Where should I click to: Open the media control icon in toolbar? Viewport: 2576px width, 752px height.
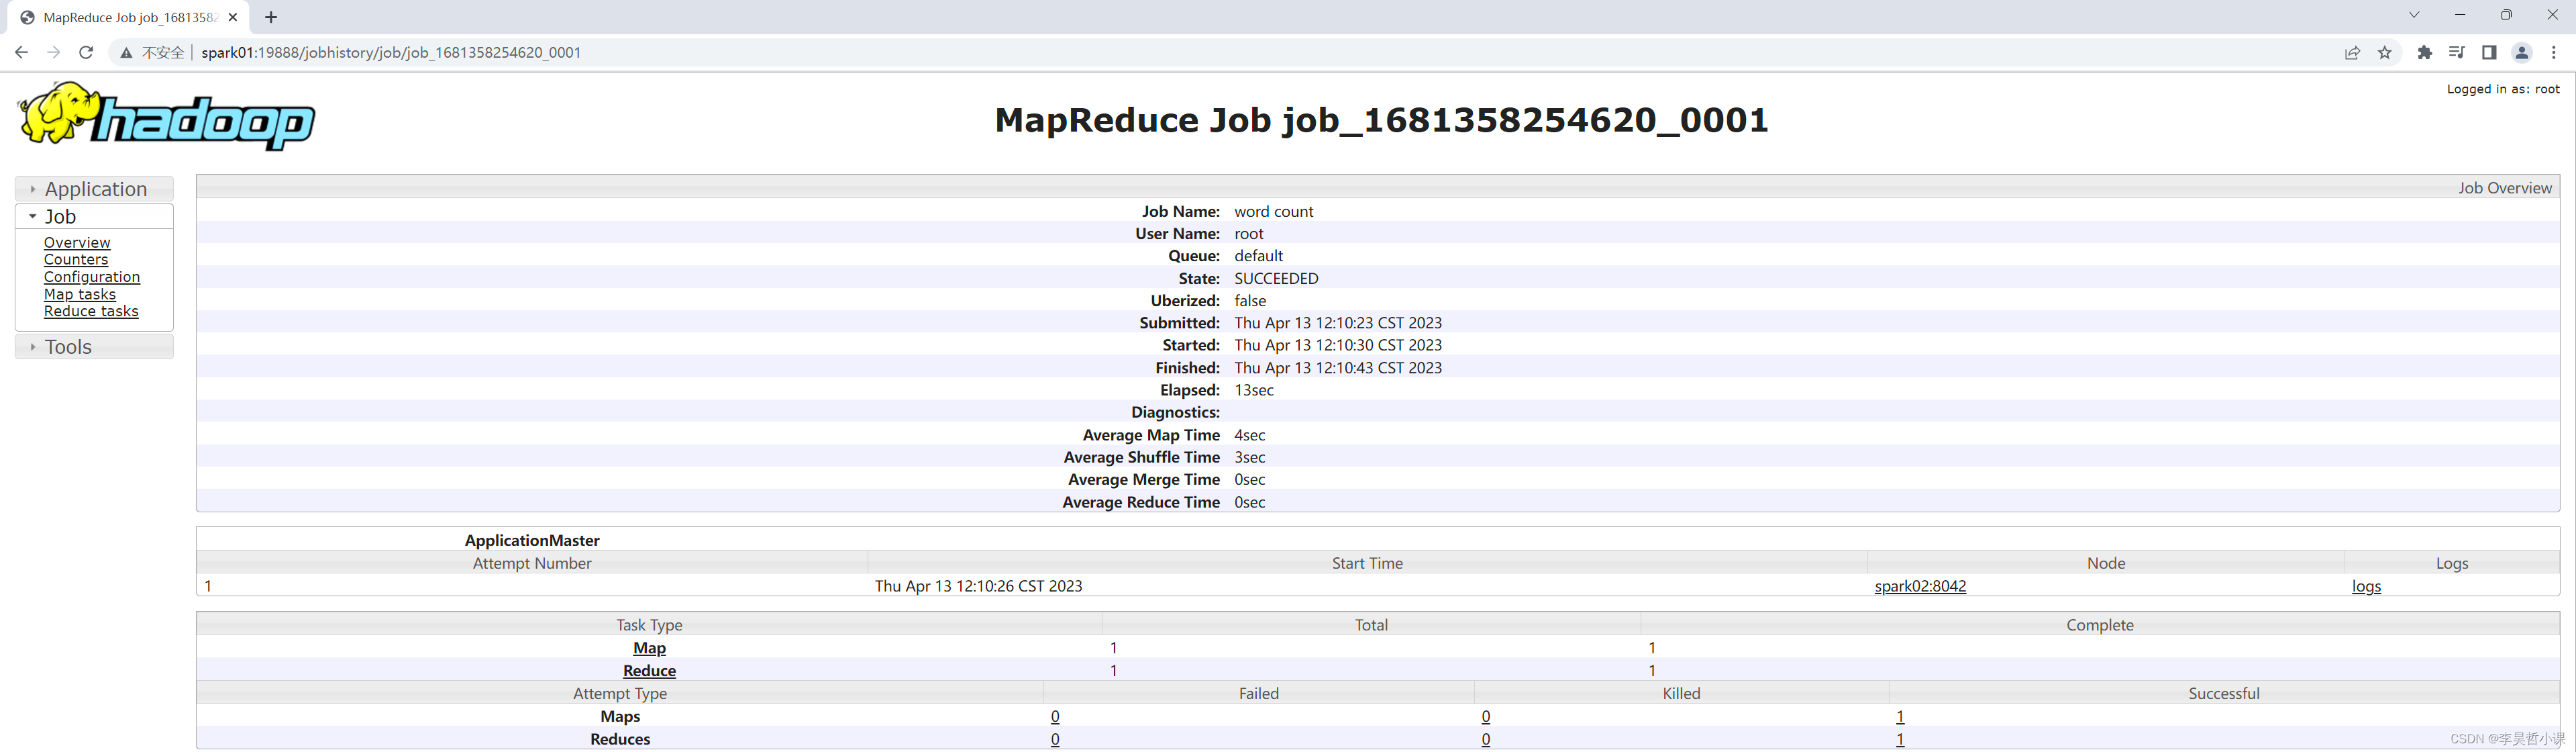[2457, 53]
